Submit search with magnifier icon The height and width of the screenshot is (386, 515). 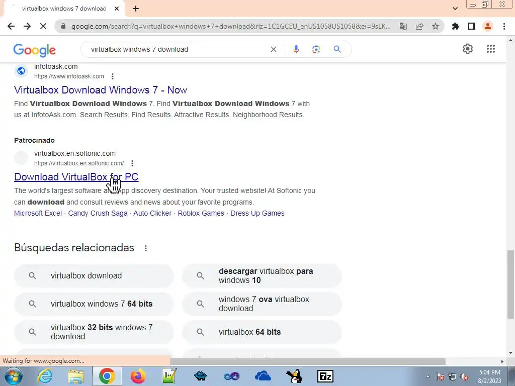[337, 49]
